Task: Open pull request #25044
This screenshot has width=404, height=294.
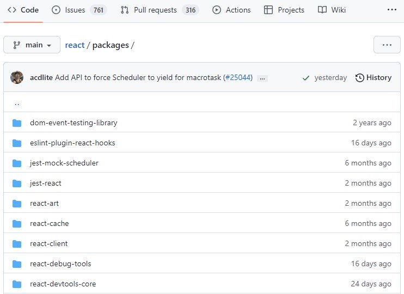Action: 237,77
